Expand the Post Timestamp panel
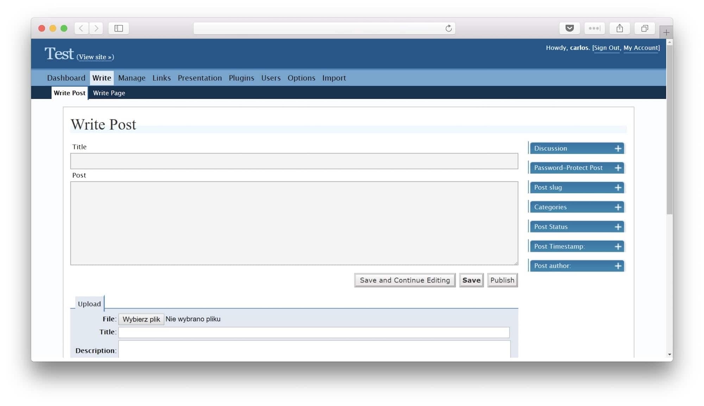Screen dimensions: 704x406 point(618,246)
